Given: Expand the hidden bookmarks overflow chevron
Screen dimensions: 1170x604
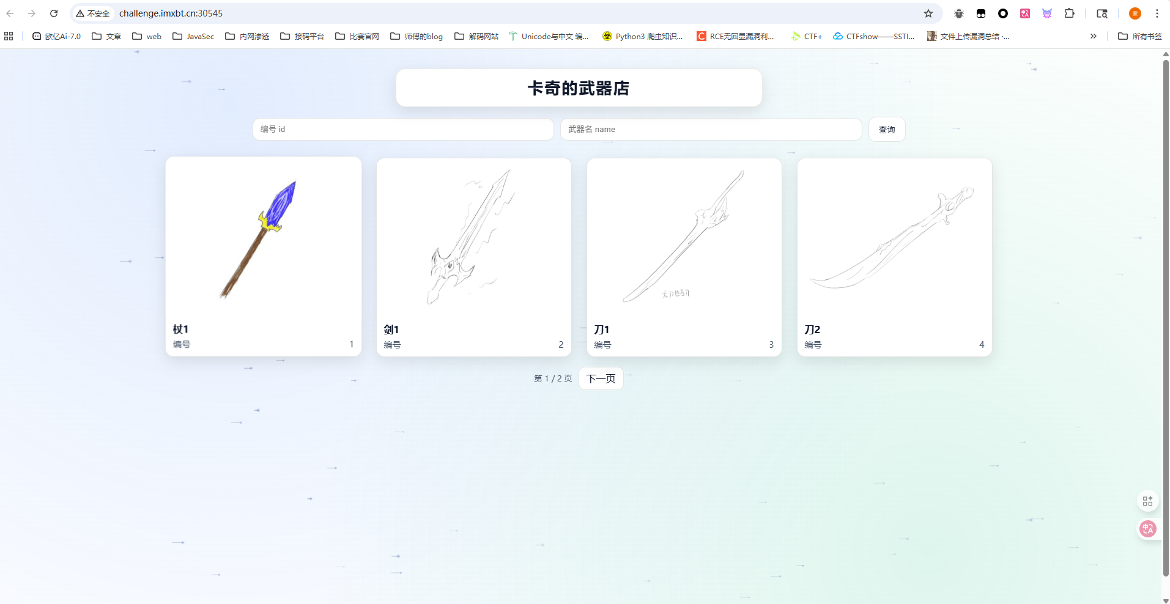Looking at the screenshot, I should tap(1093, 37).
